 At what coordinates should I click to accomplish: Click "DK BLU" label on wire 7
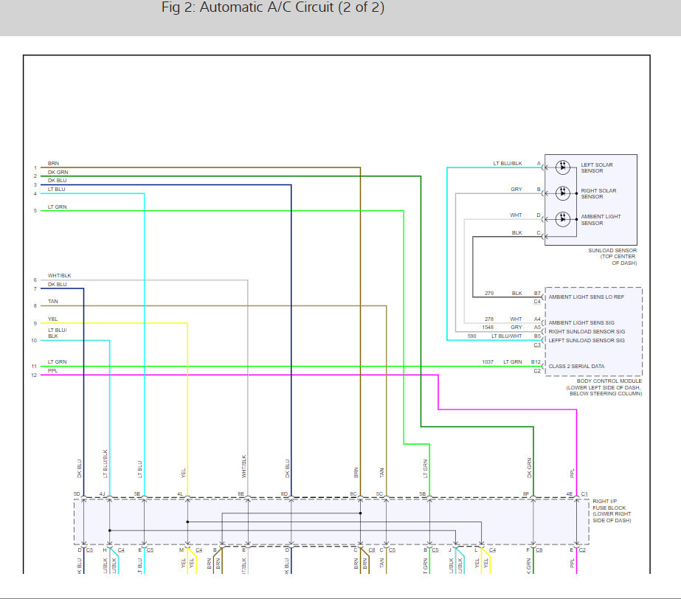tap(57, 285)
